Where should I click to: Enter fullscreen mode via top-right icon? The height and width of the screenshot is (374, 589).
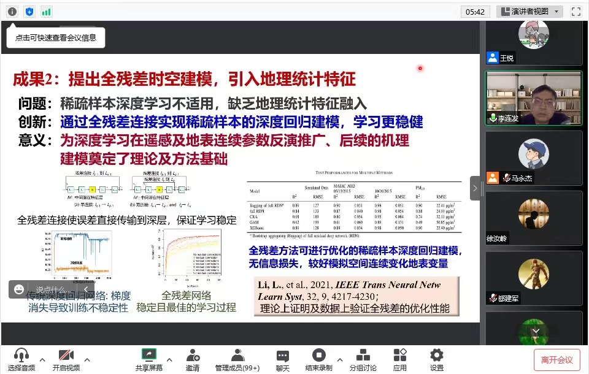(576, 12)
